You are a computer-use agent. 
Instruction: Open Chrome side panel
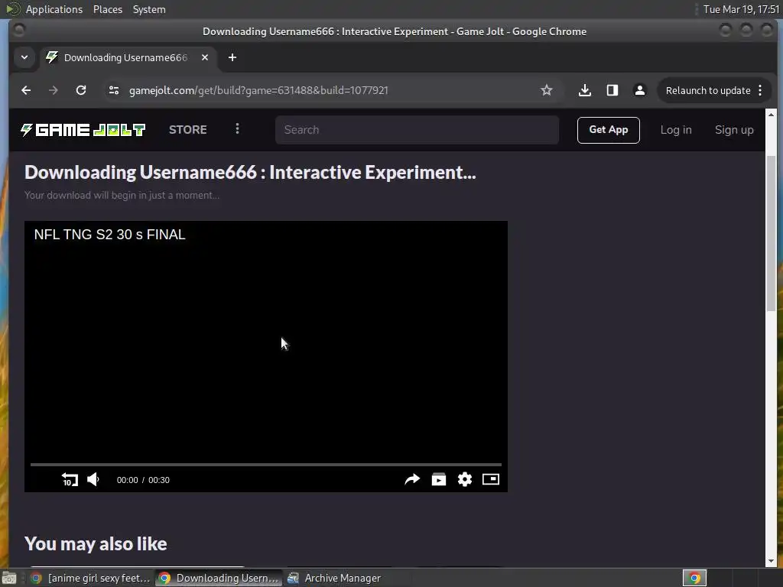click(612, 90)
